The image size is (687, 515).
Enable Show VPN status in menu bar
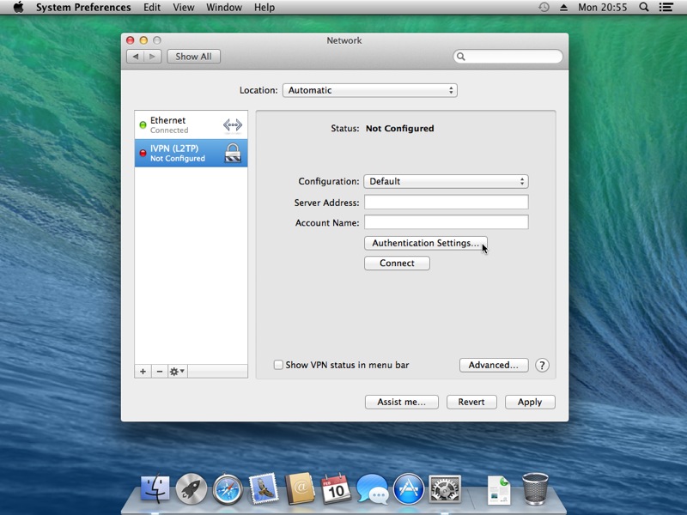(278, 365)
